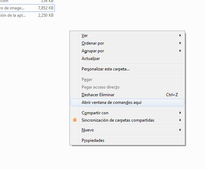206x169 pixels.
Task: Expand the Ver submenu arrow
Action: [x=180, y=36]
